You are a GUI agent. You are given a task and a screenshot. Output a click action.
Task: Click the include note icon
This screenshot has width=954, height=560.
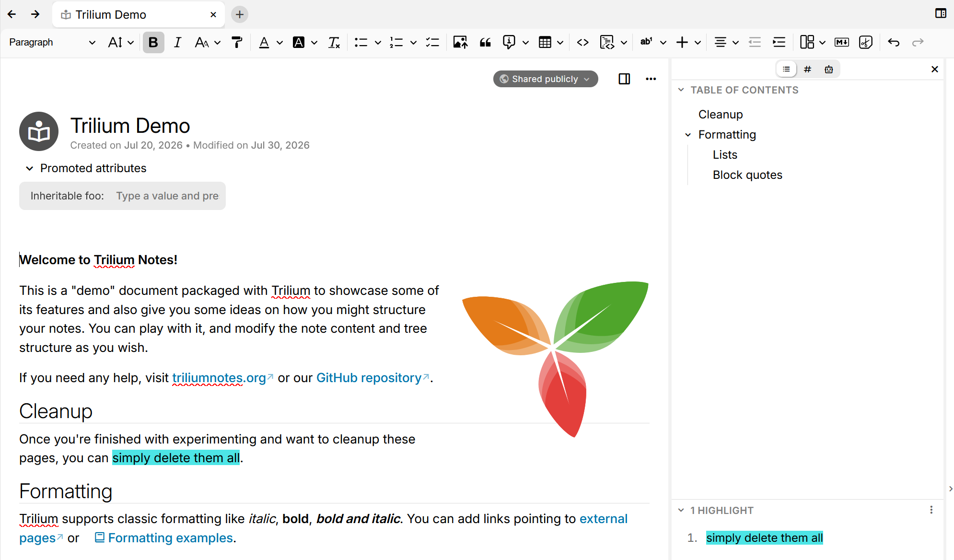[x=866, y=42]
